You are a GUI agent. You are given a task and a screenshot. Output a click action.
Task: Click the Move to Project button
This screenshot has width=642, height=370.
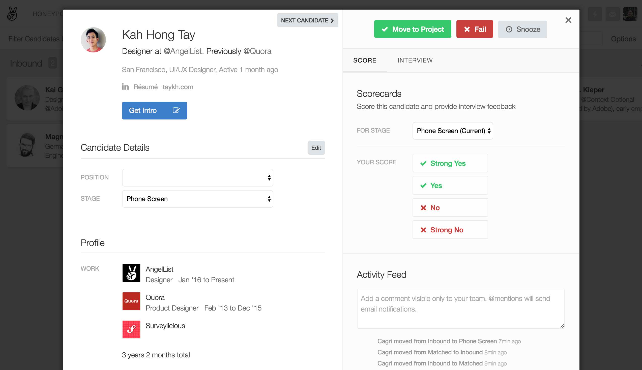click(413, 29)
